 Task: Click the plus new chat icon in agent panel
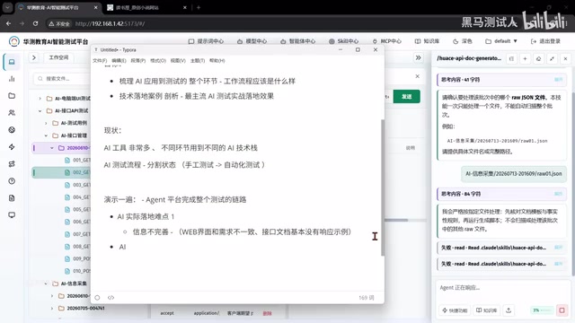pyautogui.click(x=525, y=58)
